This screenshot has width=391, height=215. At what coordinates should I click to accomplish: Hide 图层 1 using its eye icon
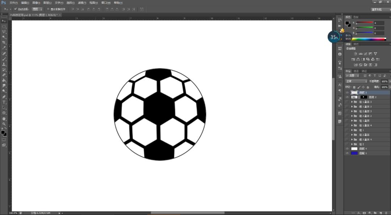pyautogui.click(x=347, y=153)
